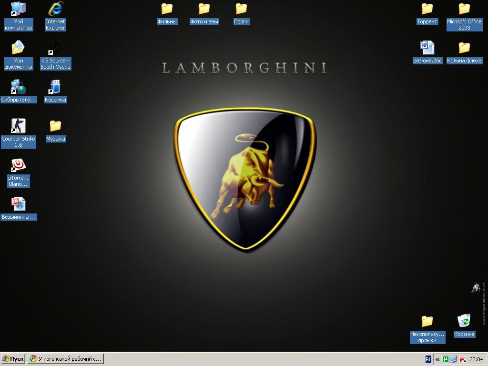Click the Сибирьтелеком connection shortcut

pos(18,87)
